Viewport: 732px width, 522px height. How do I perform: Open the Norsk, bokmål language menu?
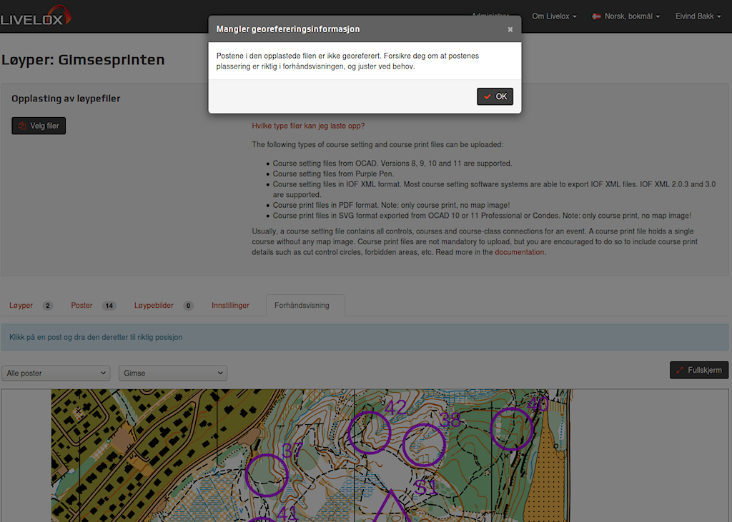[625, 16]
